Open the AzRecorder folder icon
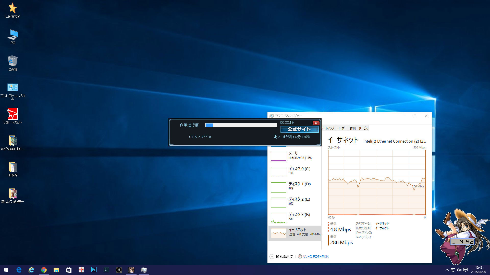The image size is (490, 275). click(13, 143)
